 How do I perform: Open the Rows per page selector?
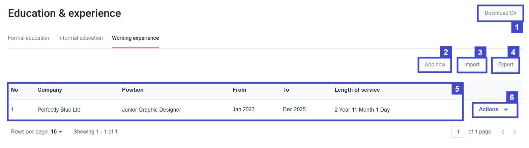point(56,132)
